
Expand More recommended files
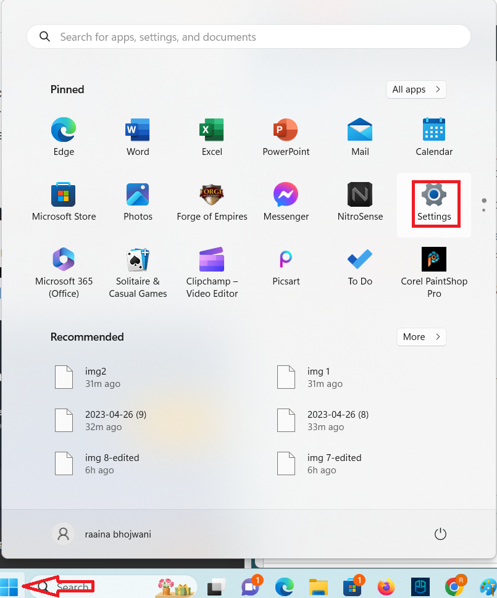click(x=421, y=337)
